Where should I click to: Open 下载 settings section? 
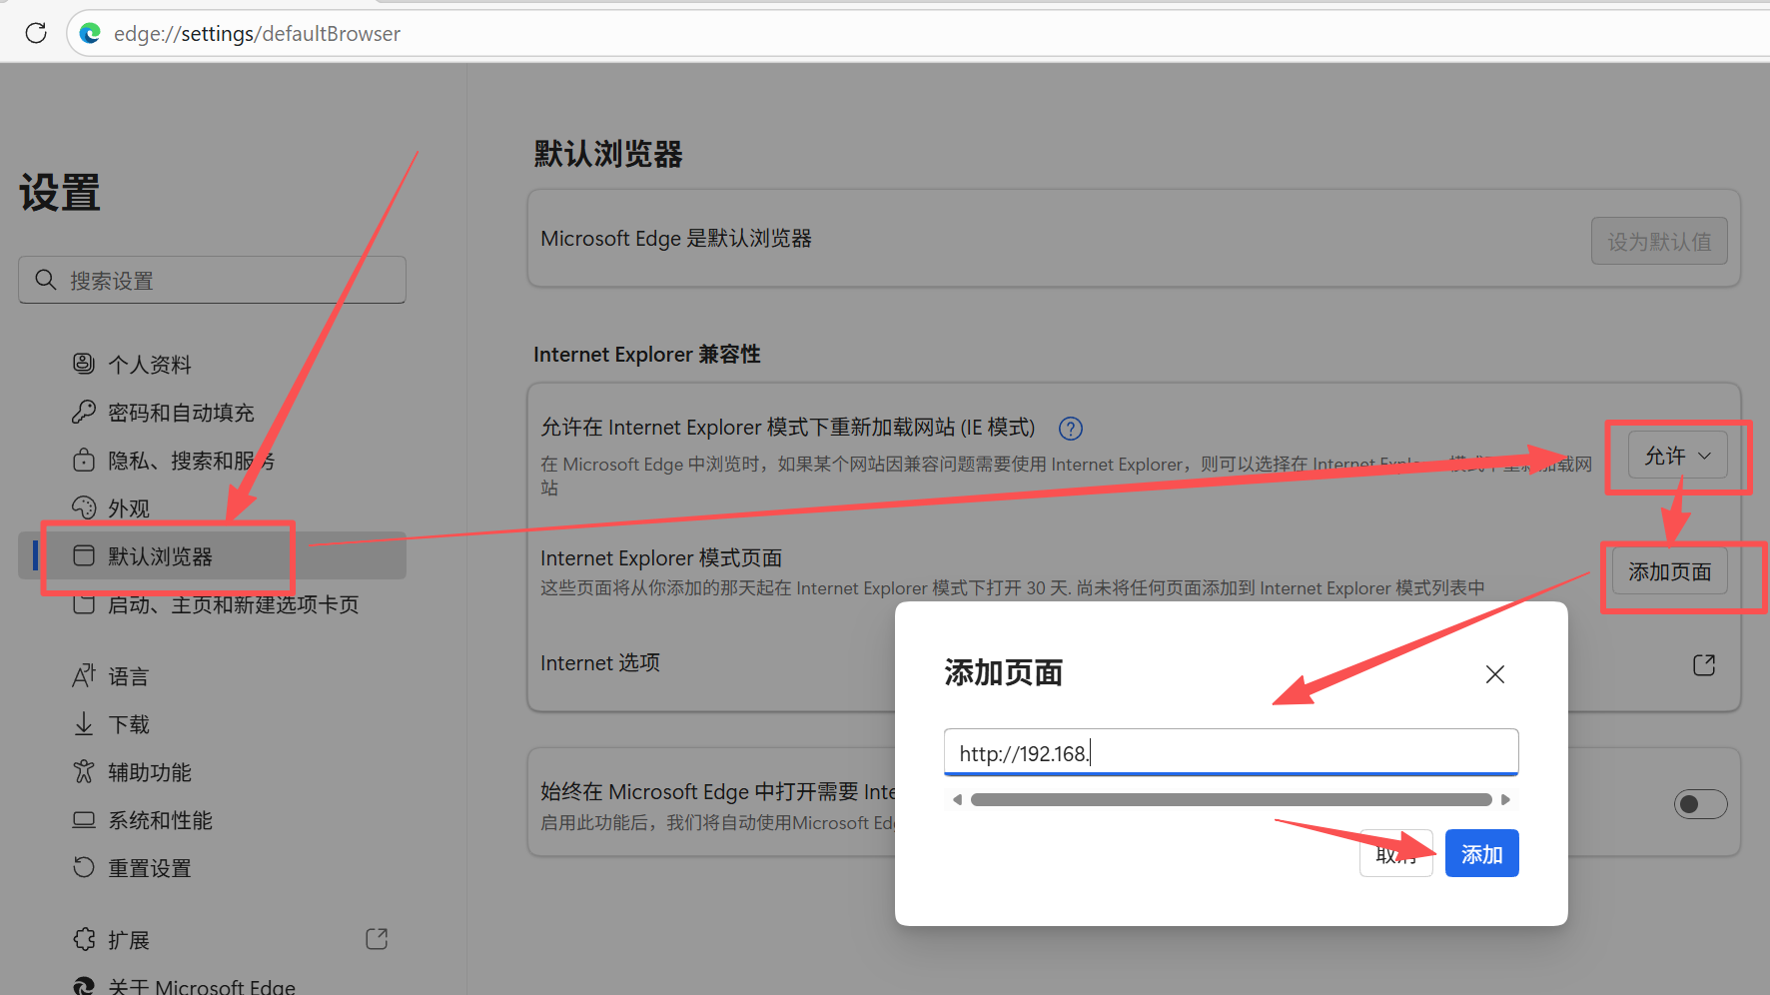click(129, 724)
